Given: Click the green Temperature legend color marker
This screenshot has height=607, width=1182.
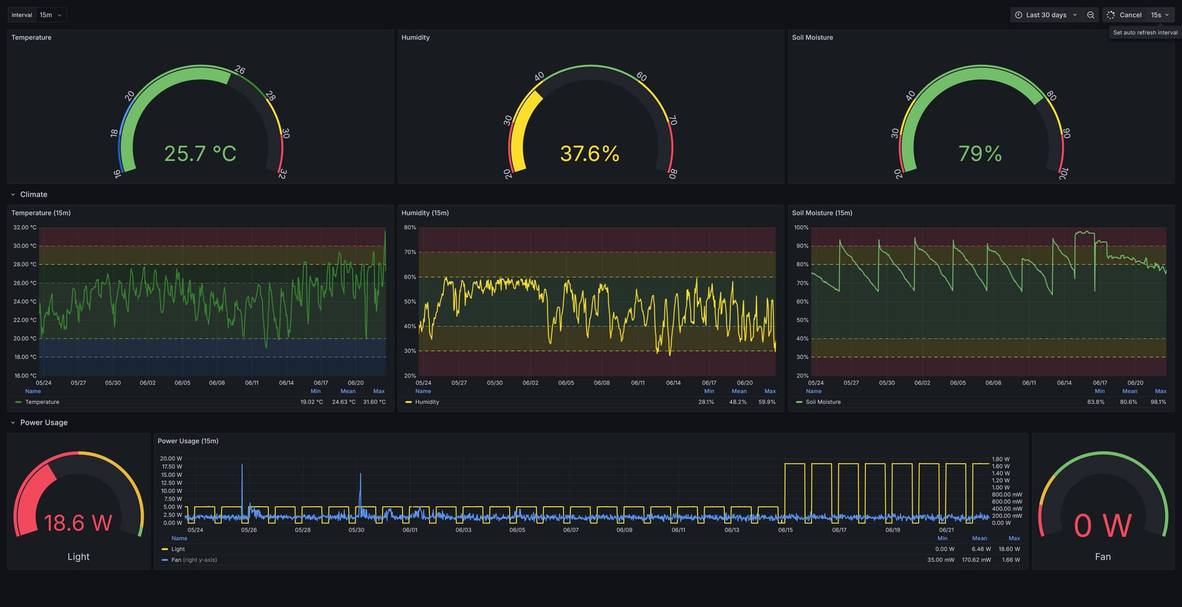Looking at the screenshot, I should coord(18,402).
